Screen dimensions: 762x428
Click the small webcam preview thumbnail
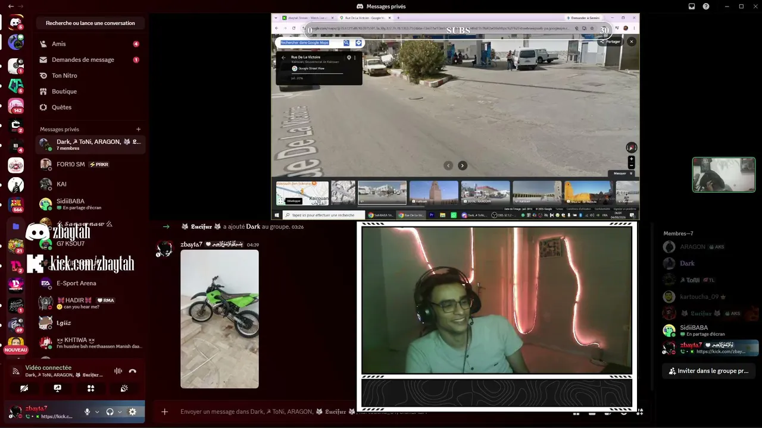coord(724,175)
